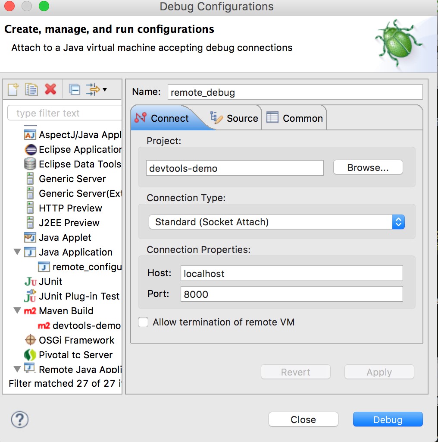The width and height of the screenshot is (438, 442).
Task: Click the New launch configuration icon
Action: pyautogui.click(x=13, y=90)
